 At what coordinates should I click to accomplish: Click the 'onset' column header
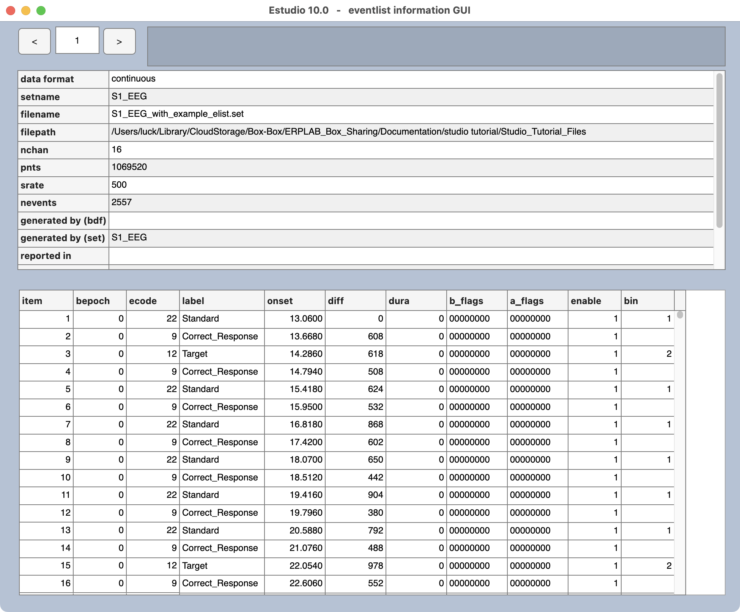[295, 301]
